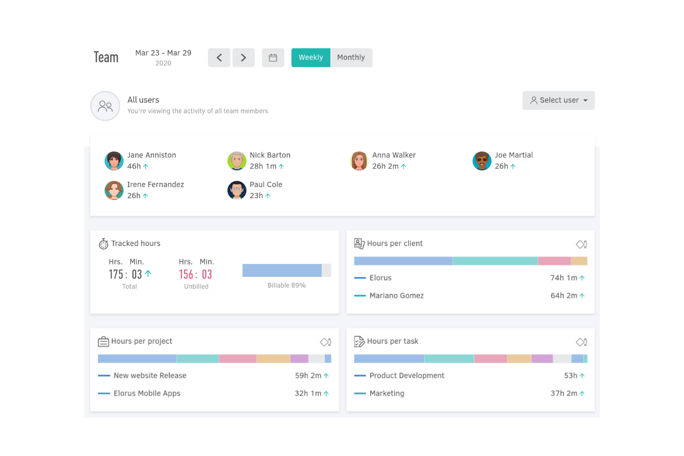Click orange segment of Hours per task bar

[x=519, y=359]
